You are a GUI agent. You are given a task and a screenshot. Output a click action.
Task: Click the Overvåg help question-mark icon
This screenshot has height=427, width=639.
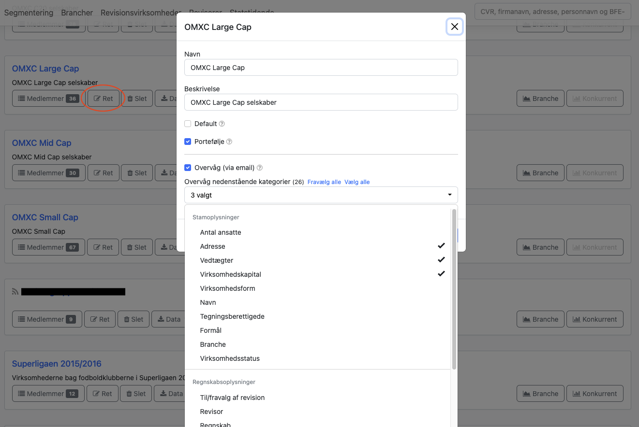tap(260, 168)
